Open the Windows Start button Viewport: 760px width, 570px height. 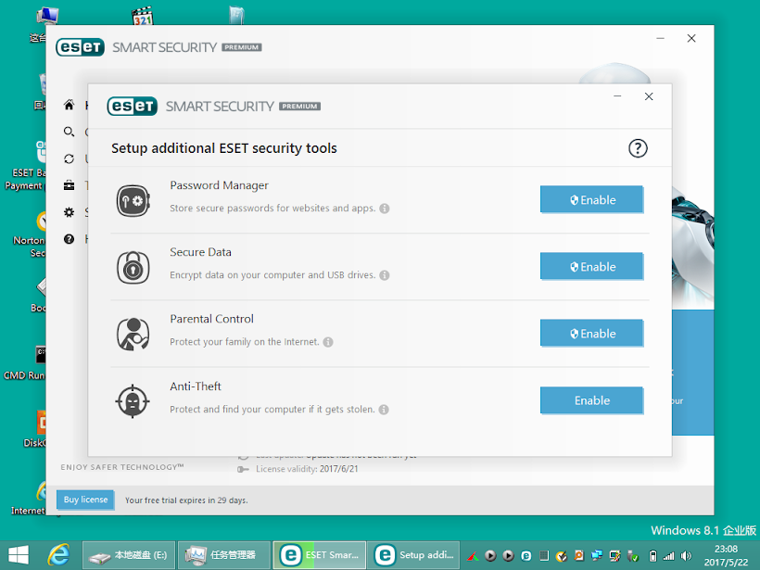point(19,555)
